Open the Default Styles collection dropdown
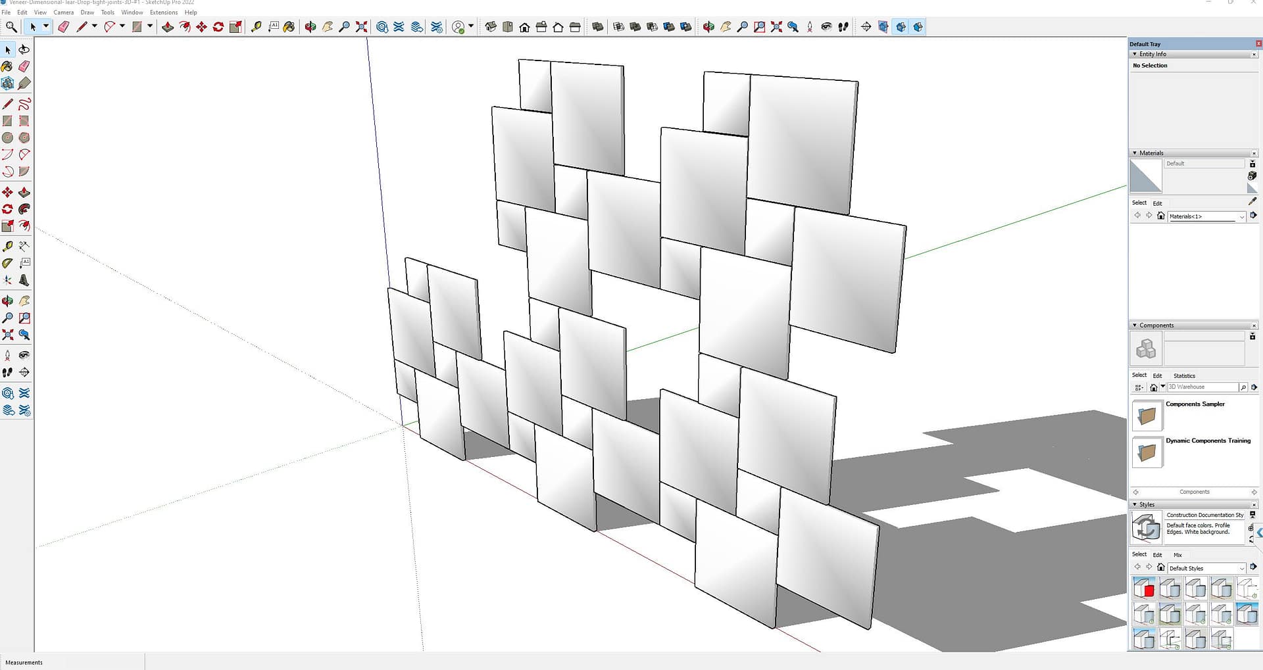This screenshot has height=670, width=1263. pyautogui.click(x=1241, y=568)
